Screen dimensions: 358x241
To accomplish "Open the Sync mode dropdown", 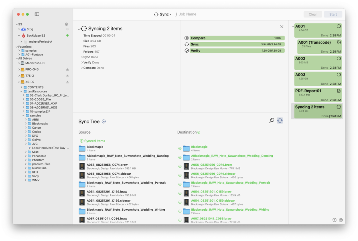I will click(x=163, y=14).
